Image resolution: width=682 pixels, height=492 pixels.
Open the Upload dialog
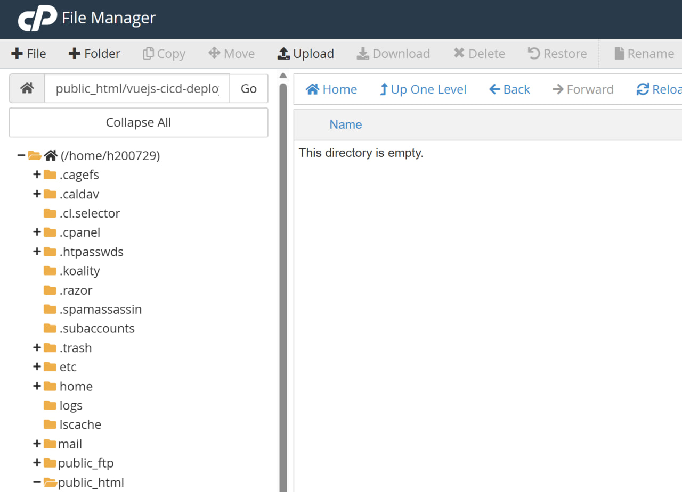(306, 54)
